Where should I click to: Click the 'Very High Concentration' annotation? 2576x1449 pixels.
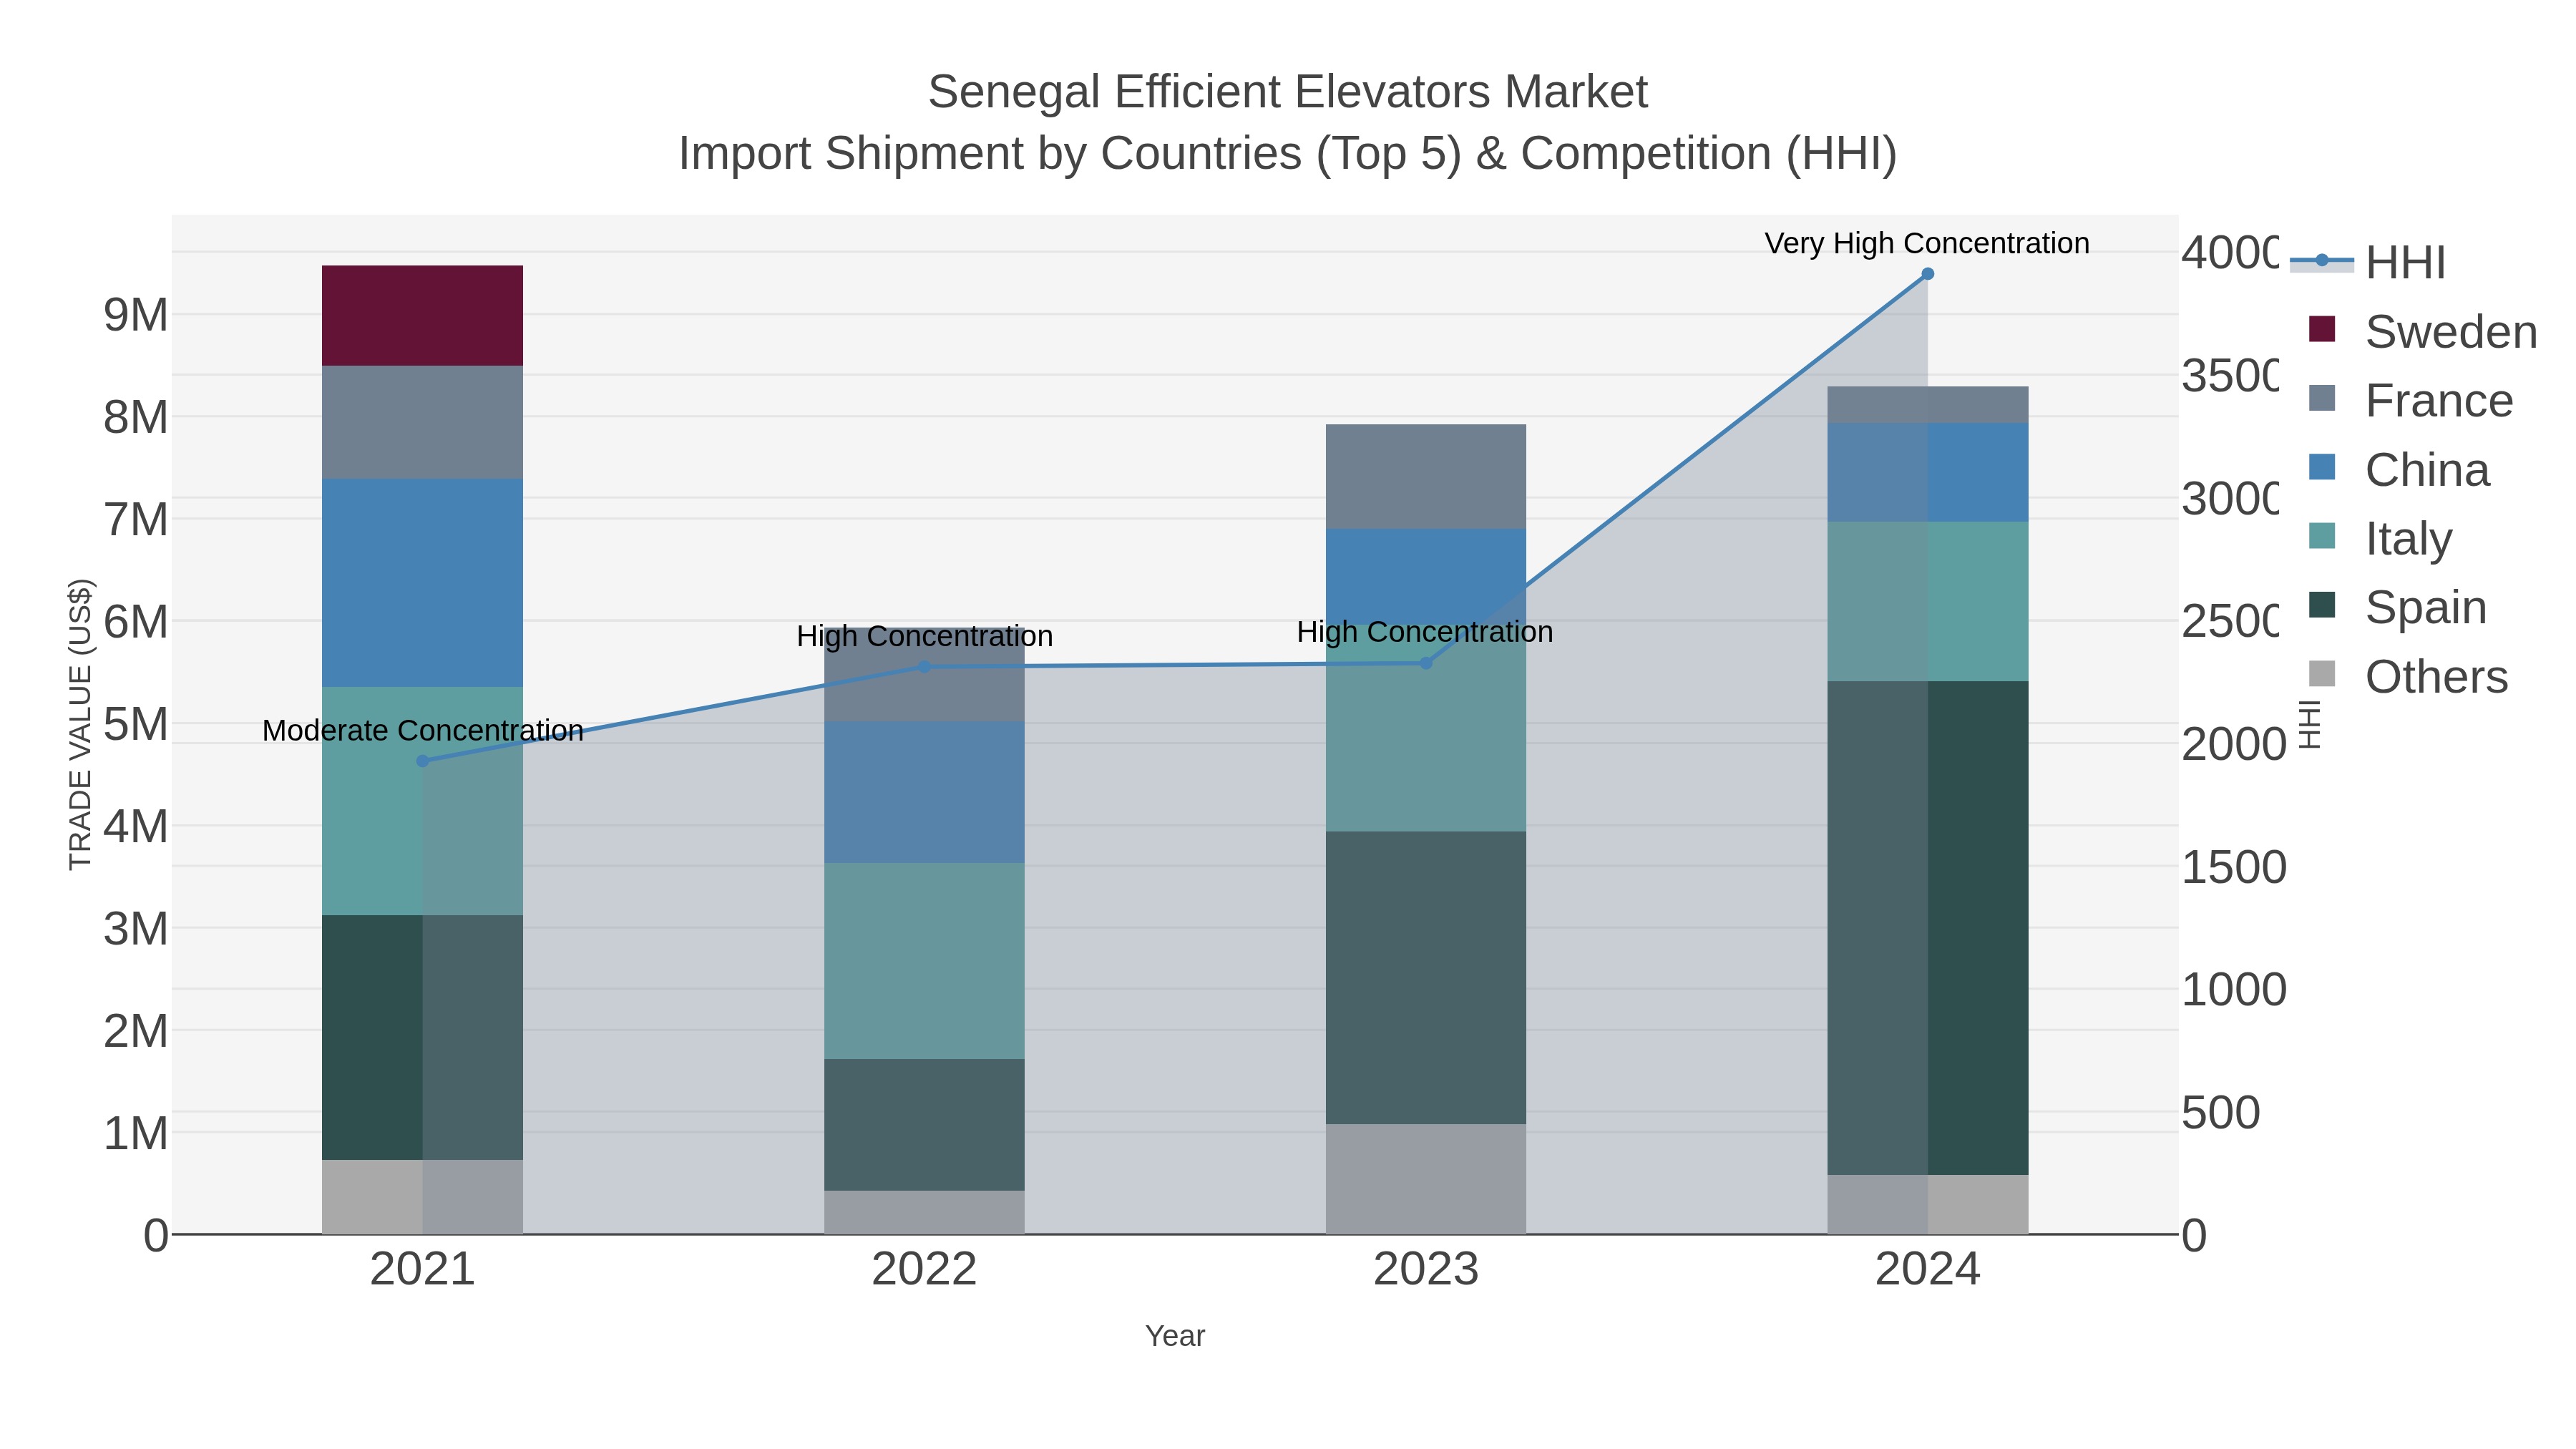tap(1927, 244)
